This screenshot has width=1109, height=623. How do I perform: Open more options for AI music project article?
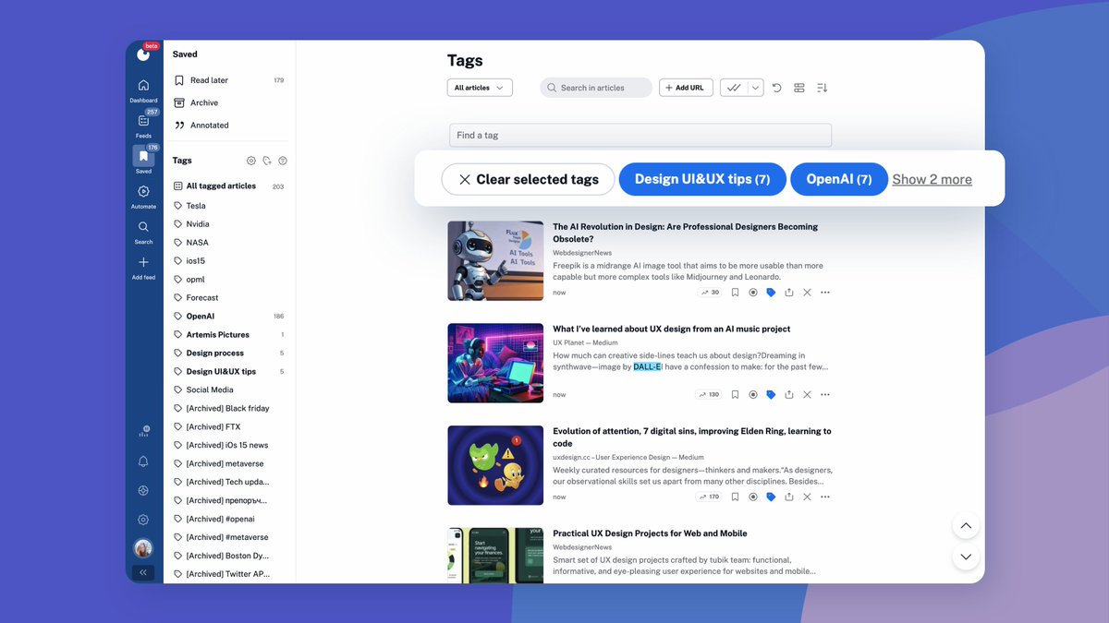(x=825, y=395)
